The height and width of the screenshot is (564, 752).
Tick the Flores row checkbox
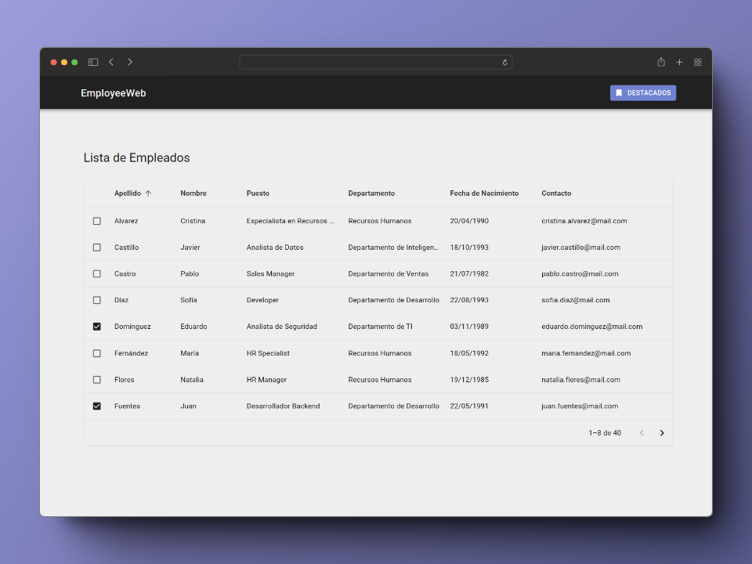point(97,380)
